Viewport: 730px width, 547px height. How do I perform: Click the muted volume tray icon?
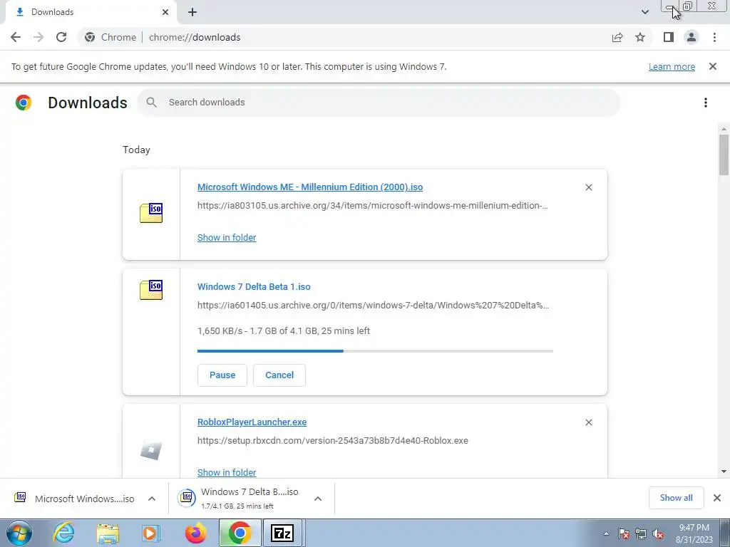click(658, 534)
